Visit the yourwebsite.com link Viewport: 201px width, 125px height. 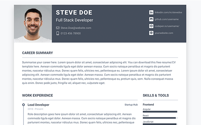[164, 33]
